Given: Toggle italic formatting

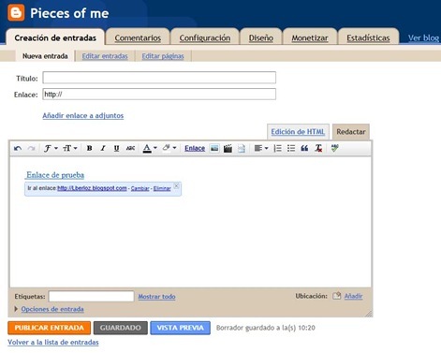Looking at the screenshot, I should tap(103, 149).
